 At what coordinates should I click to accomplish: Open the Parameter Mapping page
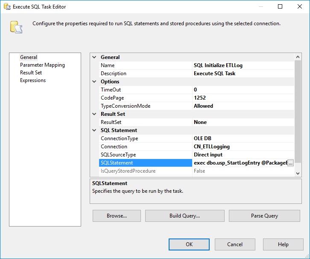pyautogui.click(x=42, y=65)
